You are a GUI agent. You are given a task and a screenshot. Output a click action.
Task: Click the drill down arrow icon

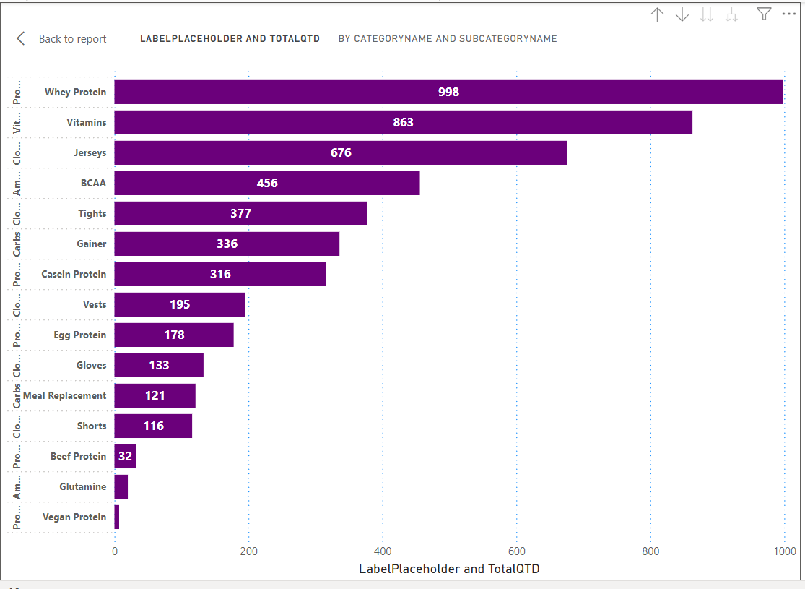click(682, 14)
